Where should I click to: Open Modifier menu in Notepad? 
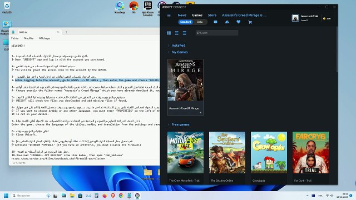[x=29, y=38]
